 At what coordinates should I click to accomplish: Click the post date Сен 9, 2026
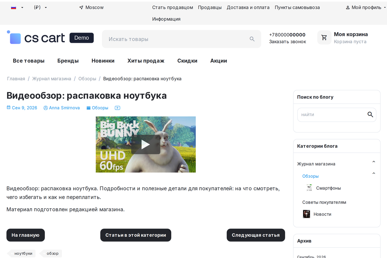click(x=25, y=108)
